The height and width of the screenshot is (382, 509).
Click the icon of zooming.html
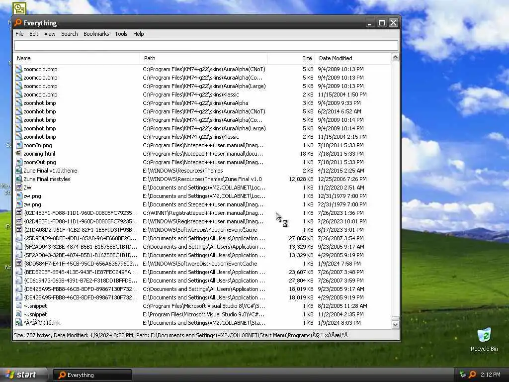(x=19, y=154)
